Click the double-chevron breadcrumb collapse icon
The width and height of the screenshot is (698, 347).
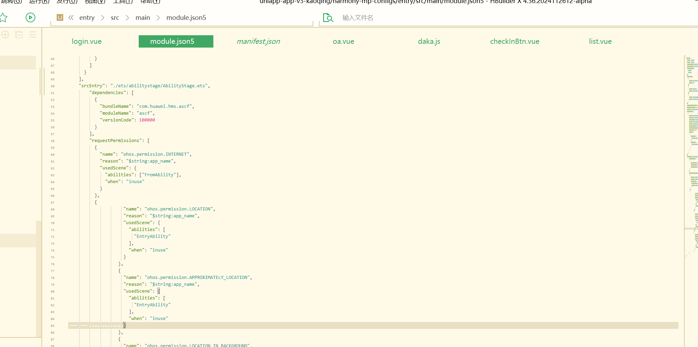click(71, 17)
